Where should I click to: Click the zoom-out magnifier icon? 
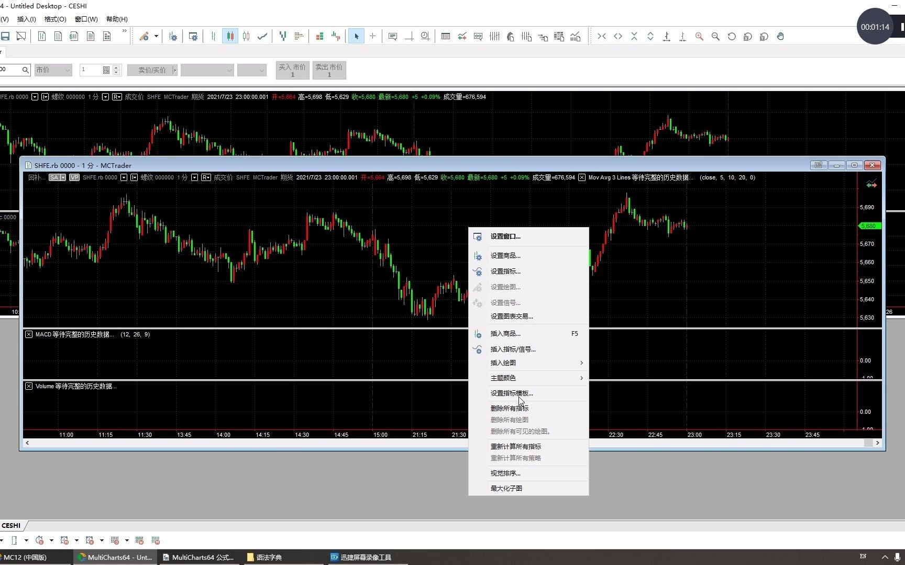click(715, 37)
